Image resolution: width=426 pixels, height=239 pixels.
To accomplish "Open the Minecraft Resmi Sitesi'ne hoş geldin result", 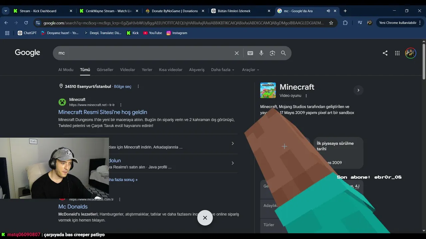I will 103,112.
